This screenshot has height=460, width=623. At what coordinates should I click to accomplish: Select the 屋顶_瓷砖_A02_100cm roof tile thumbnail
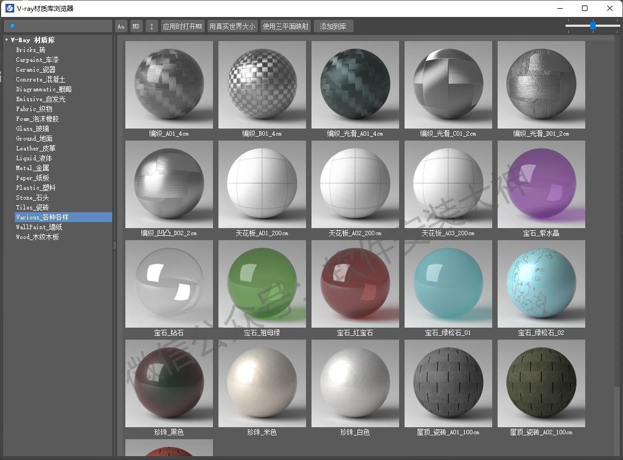tap(541, 383)
